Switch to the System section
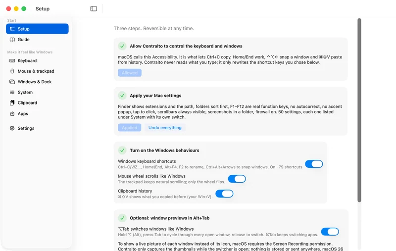The height and width of the screenshot is (251, 396). pyautogui.click(x=37, y=93)
